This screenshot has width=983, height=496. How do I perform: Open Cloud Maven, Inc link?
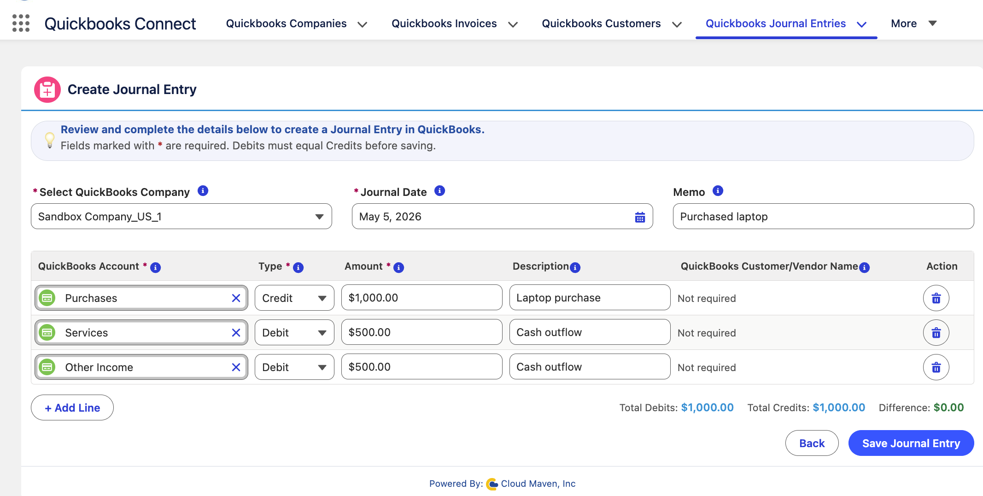(x=538, y=484)
